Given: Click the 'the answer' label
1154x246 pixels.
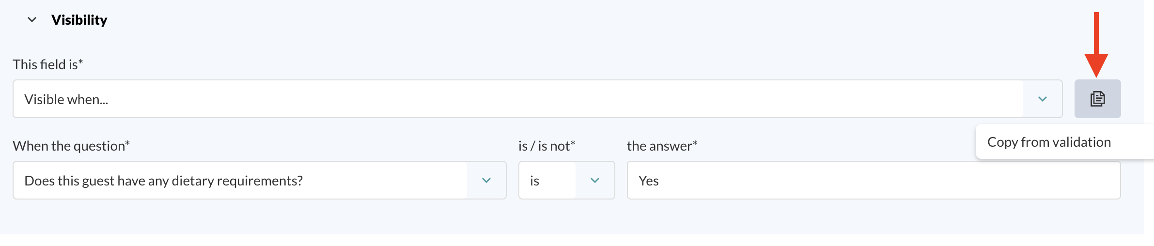Looking at the screenshot, I should (662, 146).
